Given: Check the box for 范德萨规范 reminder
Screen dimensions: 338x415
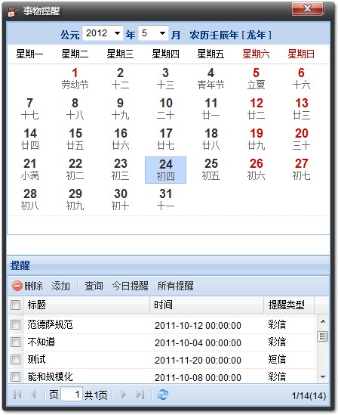Looking at the screenshot, I should click(x=15, y=324).
